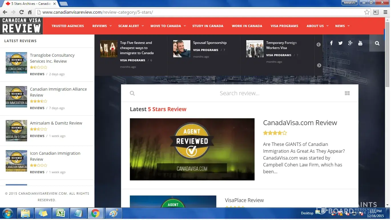
Task: Switch to grid view layout icon
Action: click(347, 93)
